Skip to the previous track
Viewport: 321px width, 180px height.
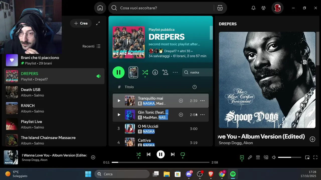pyautogui.click(x=148, y=154)
